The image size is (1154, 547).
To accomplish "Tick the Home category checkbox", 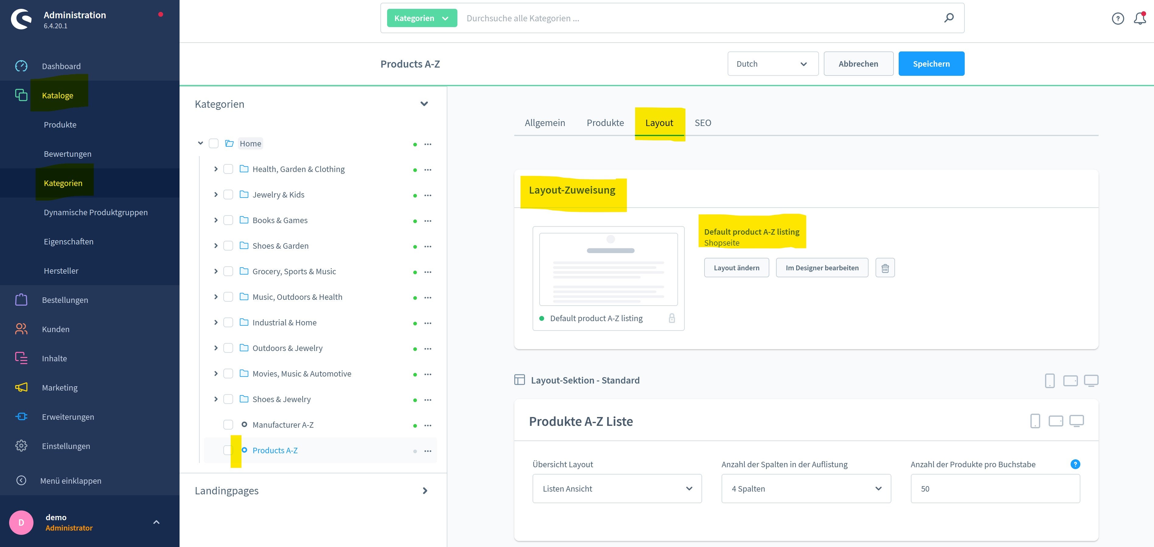I will 214,143.
